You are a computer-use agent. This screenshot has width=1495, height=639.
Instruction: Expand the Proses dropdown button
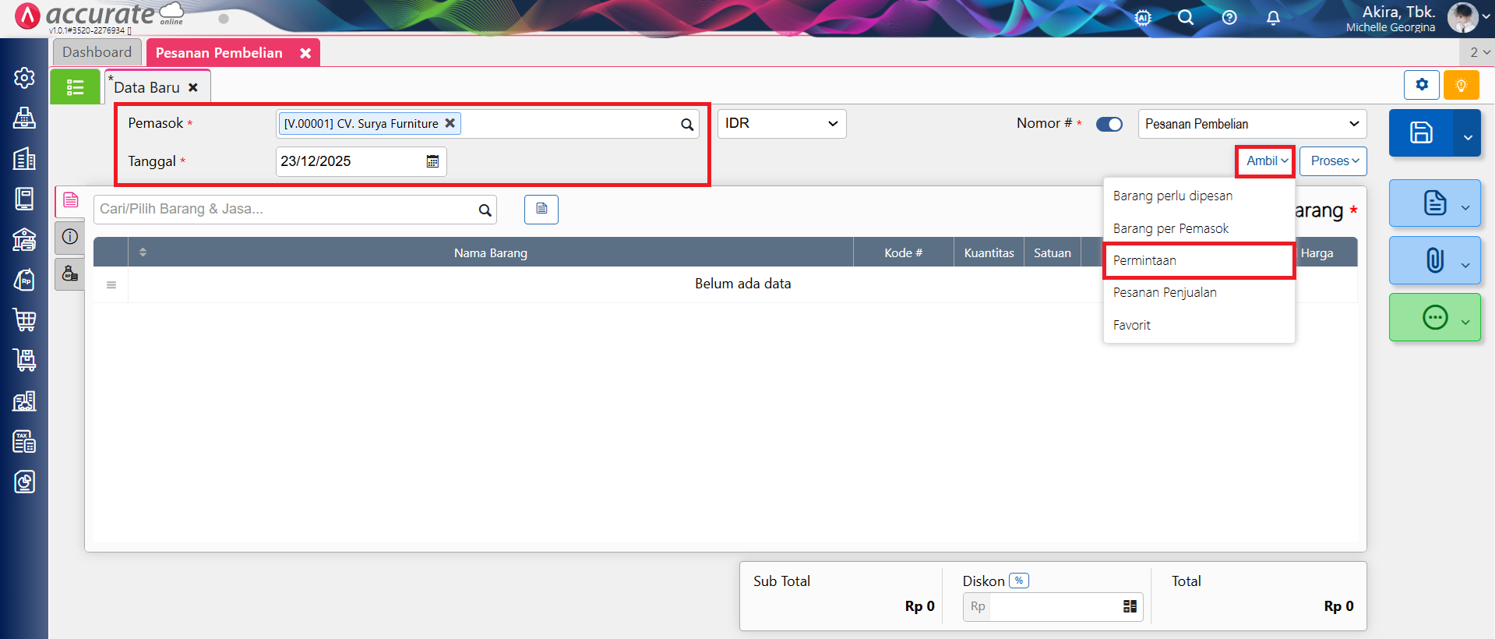pyautogui.click(x=1333, y=161)
